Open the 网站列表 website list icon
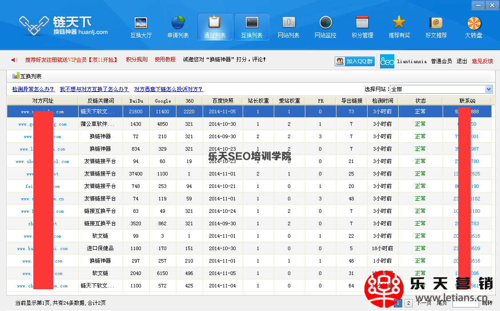This screenshot has height=311, width=500. (289, 27)
